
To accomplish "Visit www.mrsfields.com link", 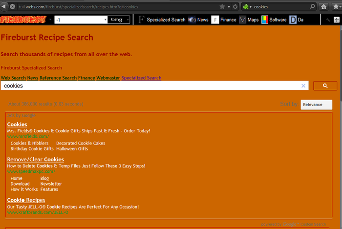I will click(28, 136).
